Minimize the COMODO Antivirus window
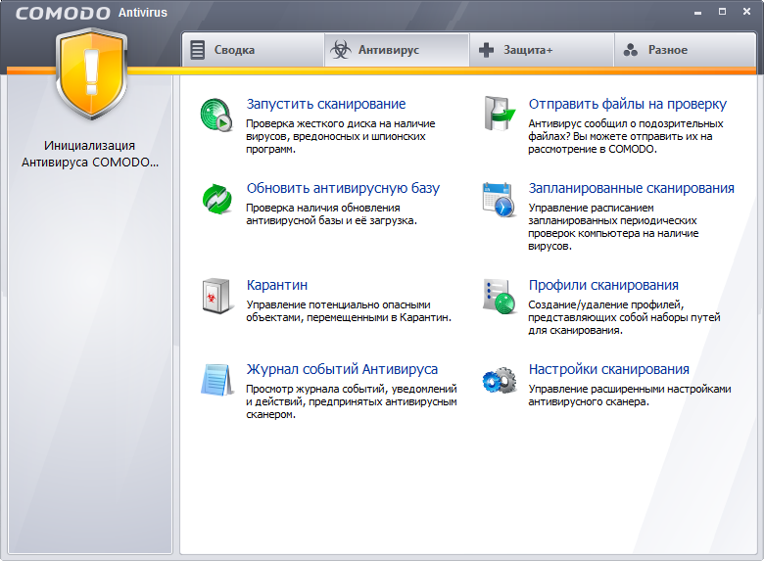The height and width of the screenshot is (561, 764). 698,12
